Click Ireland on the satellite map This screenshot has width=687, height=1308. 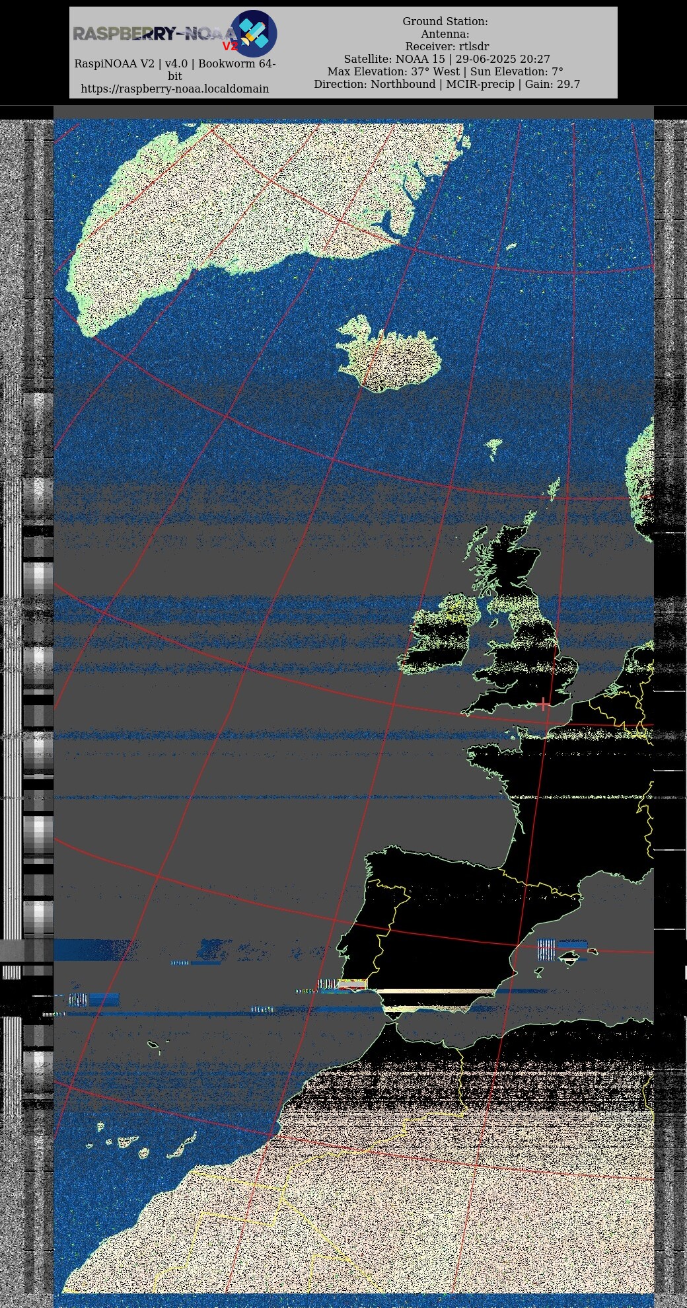[439, 635]
